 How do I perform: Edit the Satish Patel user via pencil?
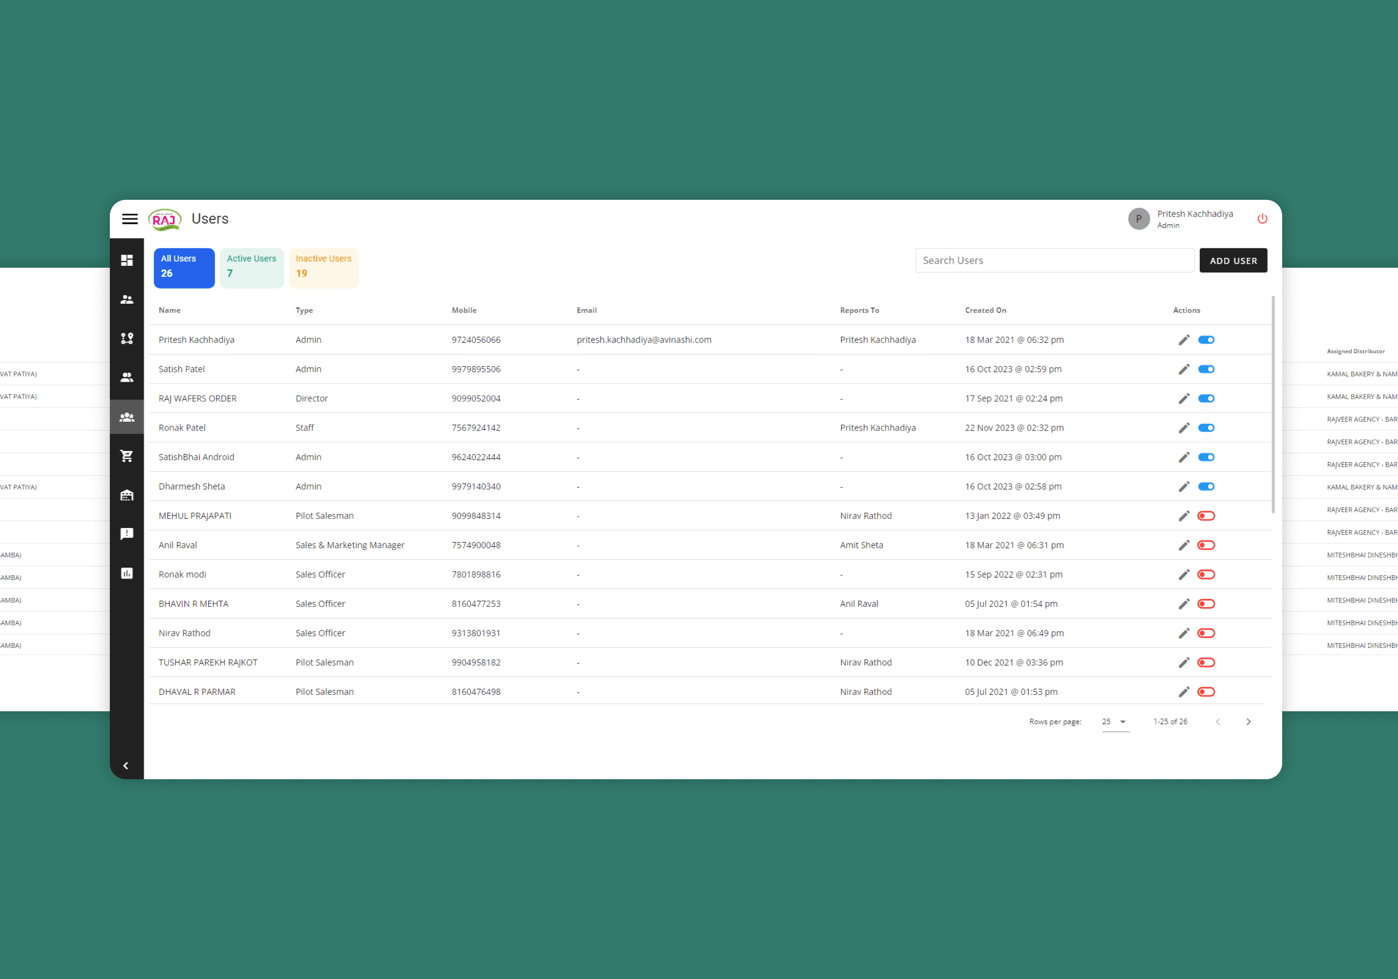[1183, 369]
